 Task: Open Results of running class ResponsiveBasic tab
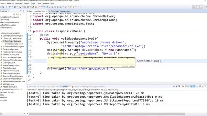click(88, 87)
